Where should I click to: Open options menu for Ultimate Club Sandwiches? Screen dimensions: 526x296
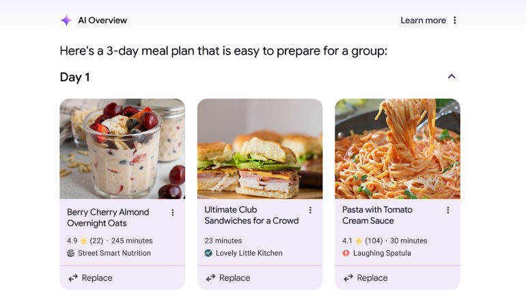click(x=310, y=211)
